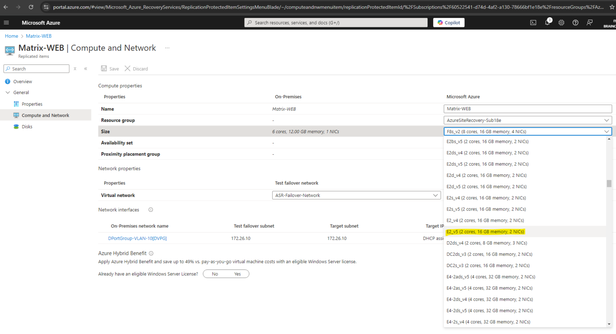Open Azure Cloud Shell

tap(533, 22)
